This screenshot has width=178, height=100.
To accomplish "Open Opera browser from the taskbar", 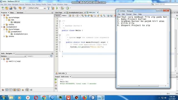I will [x=36, y=97].
